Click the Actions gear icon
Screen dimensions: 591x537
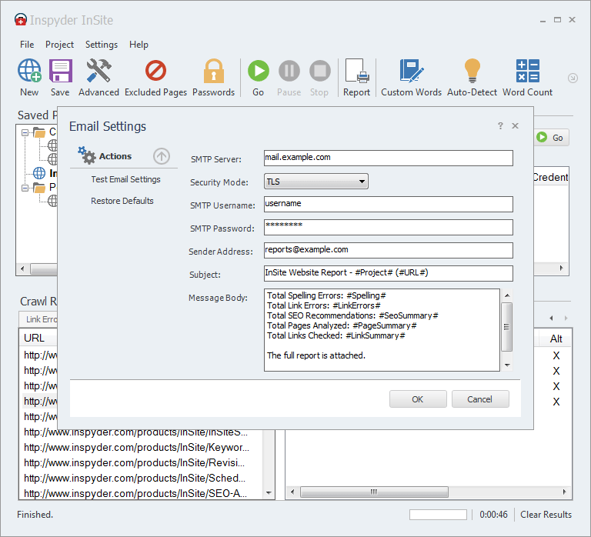click(87, 155)
